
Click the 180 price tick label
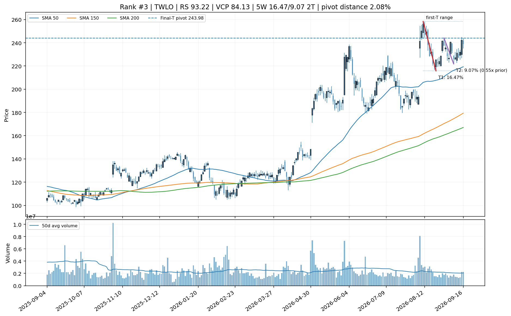pos(17,113)
